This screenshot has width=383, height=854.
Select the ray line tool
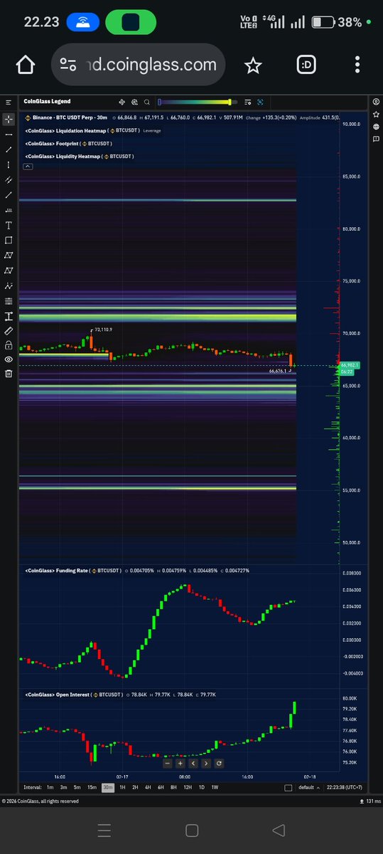point(8,195)
